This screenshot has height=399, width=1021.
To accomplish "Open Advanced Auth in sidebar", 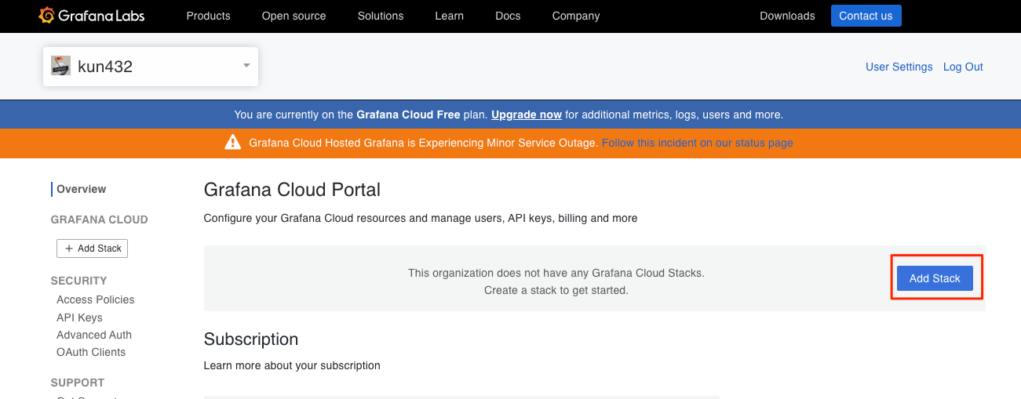I will point(94,335).
